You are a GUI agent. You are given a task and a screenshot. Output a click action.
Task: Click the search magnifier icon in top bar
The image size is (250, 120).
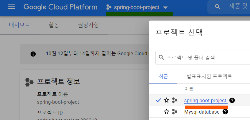tap(217, 7)
